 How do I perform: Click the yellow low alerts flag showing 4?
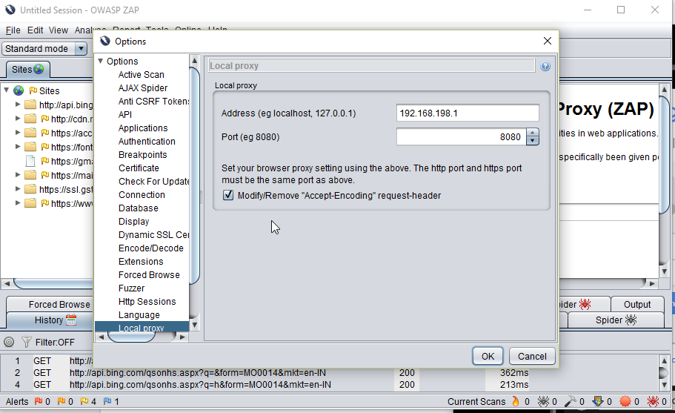(84, 401)
